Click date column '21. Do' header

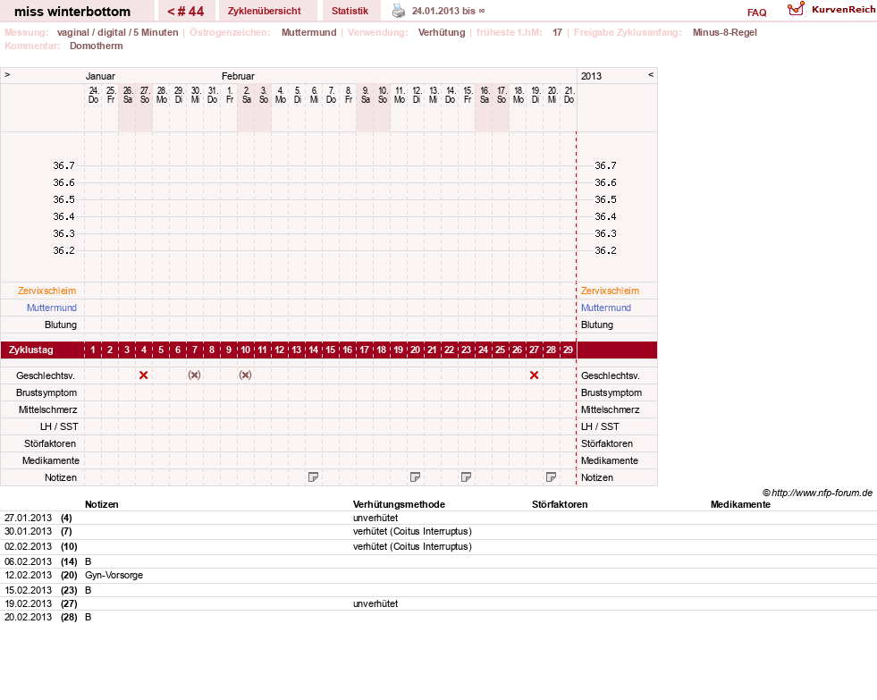point(569,95)
